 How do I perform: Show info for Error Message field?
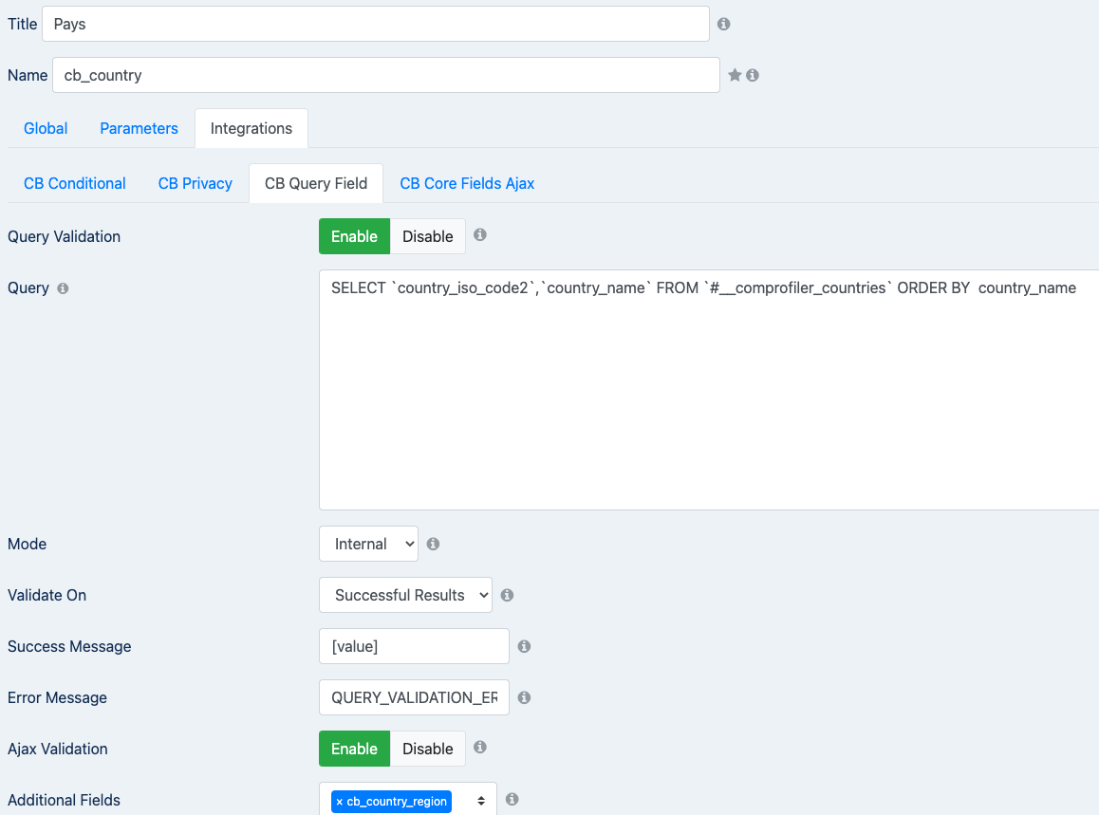[524, 697]
